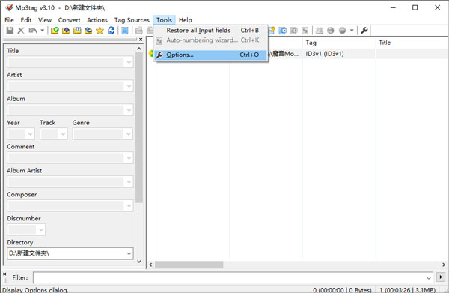
Task: Open the tag sources dropdown arrow beside the globe
Action: click(x=352, y=31)
